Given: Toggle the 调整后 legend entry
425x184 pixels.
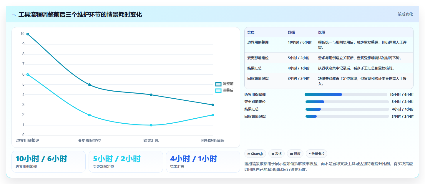Looking at the screenshot, I should tap(224, 90).
